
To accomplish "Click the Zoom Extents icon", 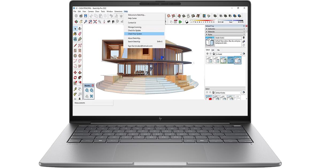I will tap(95, 22).
